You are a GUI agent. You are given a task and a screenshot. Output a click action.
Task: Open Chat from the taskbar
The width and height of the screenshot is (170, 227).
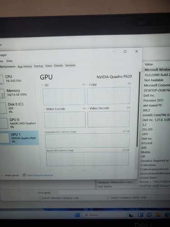(x=149, y=215)
